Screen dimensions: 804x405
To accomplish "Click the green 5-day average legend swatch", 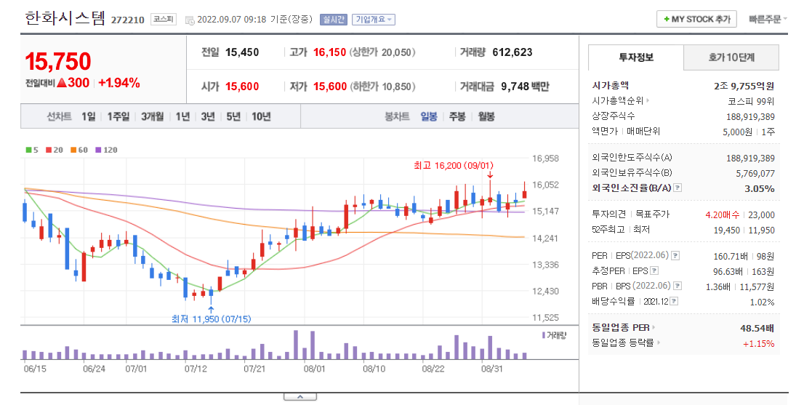I will [29, 151].
